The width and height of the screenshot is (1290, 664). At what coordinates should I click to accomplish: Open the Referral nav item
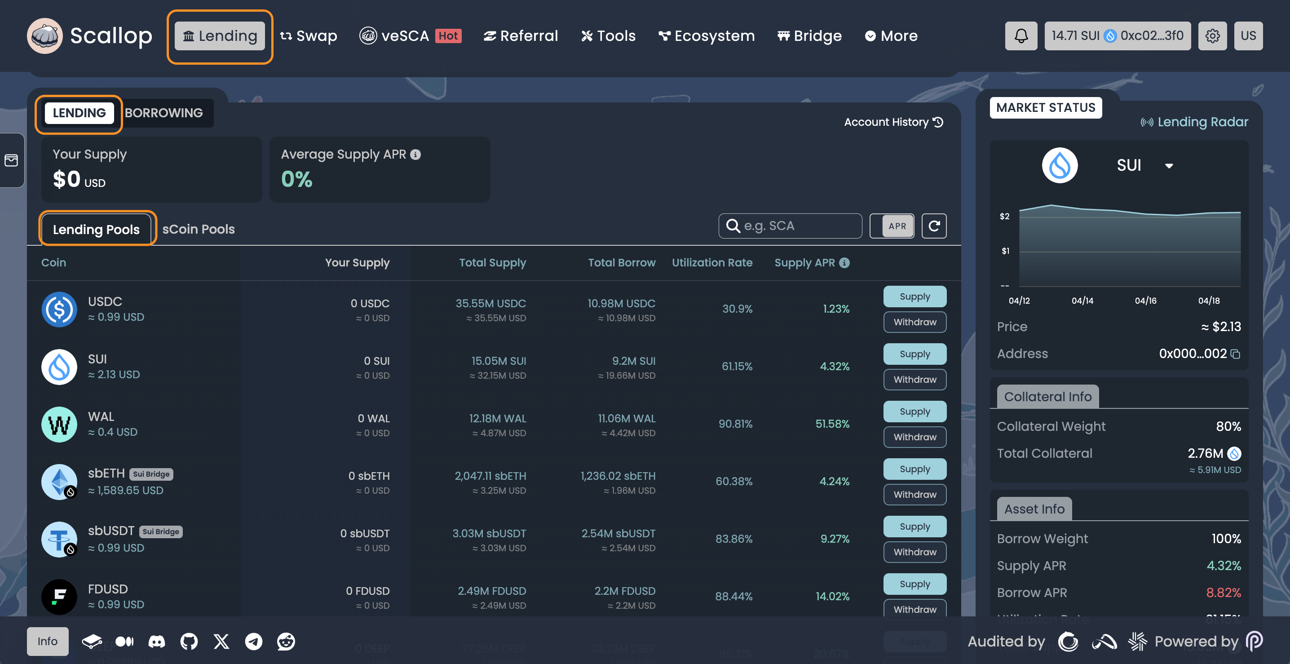tap(521, 35)
